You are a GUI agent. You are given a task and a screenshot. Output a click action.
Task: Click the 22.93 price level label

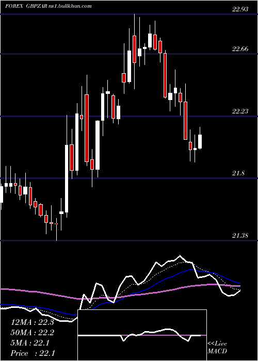(240, 9)
